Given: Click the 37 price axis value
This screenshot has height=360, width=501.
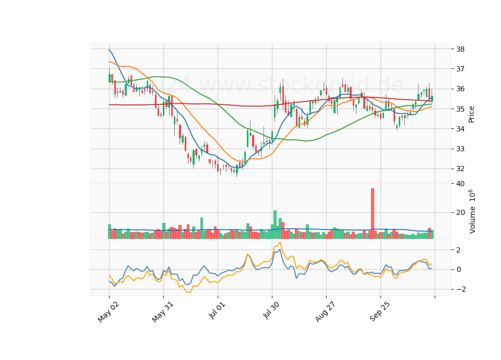Looking at the screenshot, I should pos(460,69).
